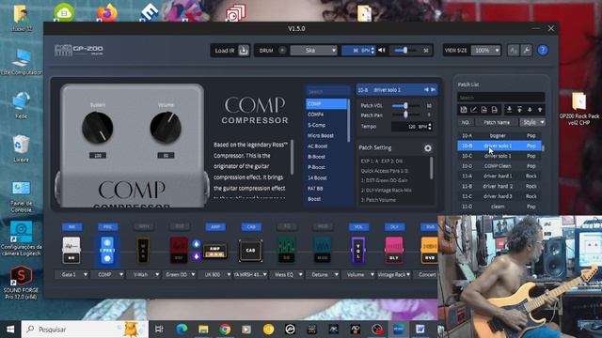Click the Patch Name column header

click(497, 122)
